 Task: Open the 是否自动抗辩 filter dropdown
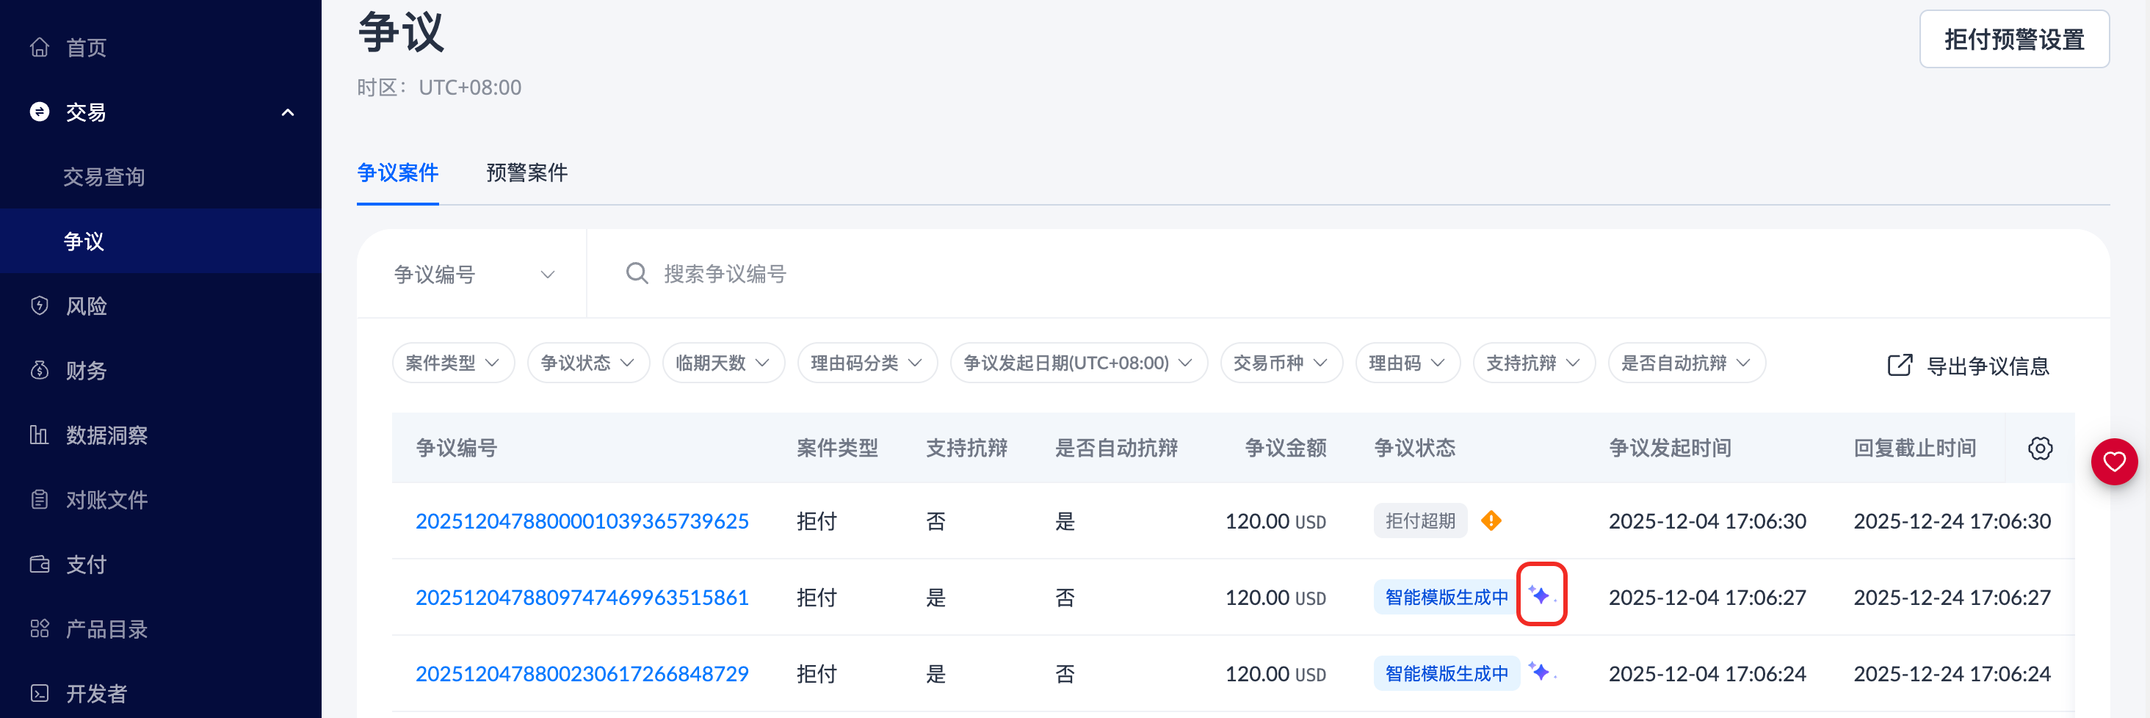tap(1686, 363)
